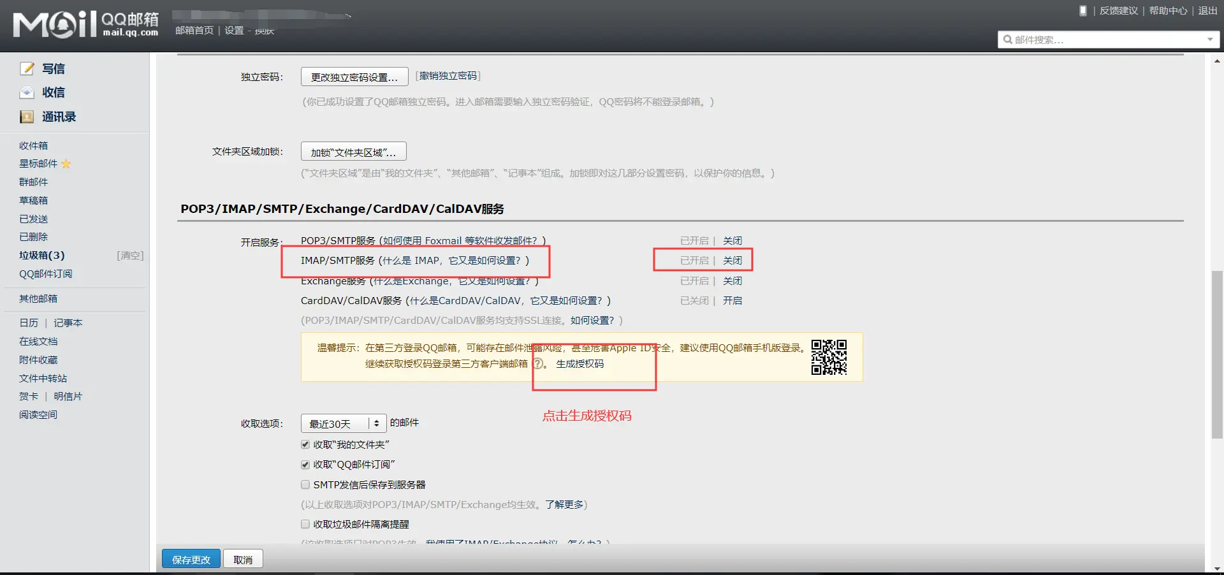Open 群邮件 folder

point(33,182)
